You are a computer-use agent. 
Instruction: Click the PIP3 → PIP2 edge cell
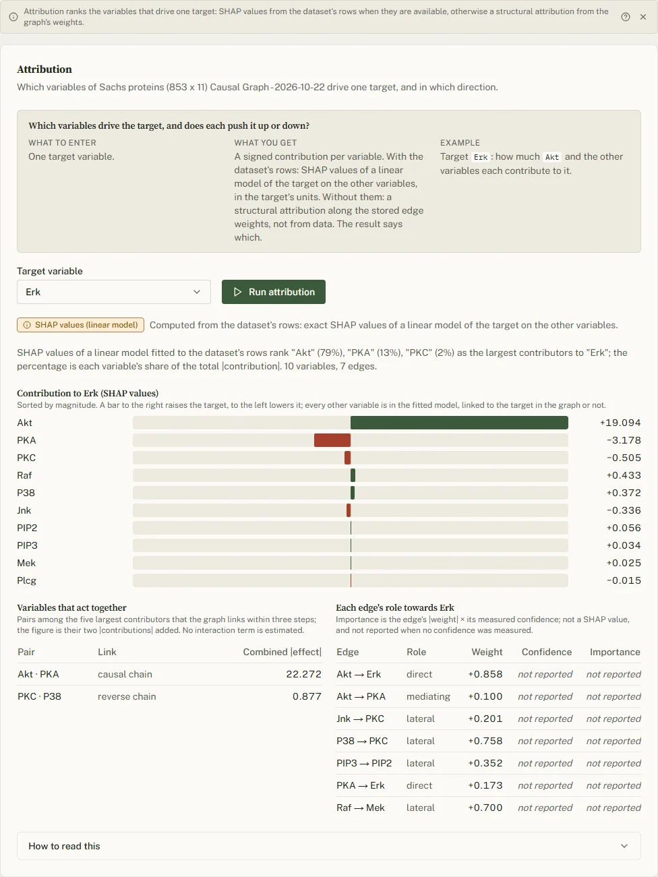click(364, 763)
